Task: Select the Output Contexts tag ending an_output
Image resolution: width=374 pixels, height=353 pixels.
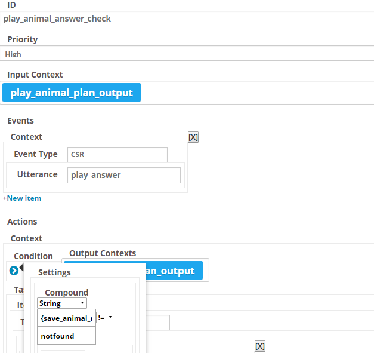Action: 175,271
